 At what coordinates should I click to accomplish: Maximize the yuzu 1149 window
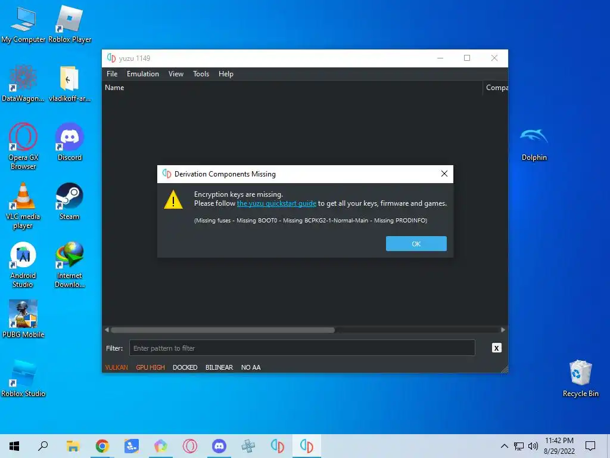pos(467,58)
